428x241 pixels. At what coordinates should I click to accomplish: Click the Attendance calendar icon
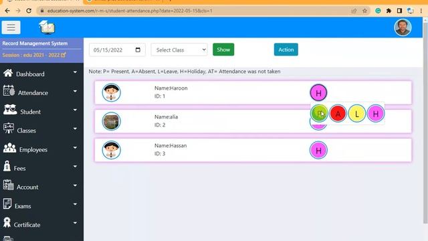coord(9,90)
